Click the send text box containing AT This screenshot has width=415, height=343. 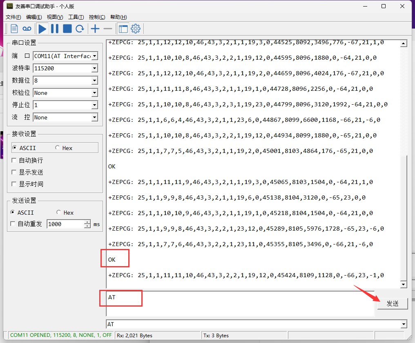pos(237,303)
